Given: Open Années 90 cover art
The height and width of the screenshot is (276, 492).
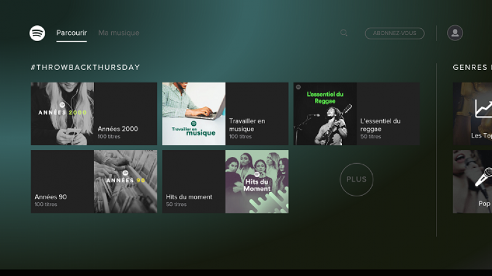Looking at the screenshot, I should pyautogui.click(x=125, y=182).
